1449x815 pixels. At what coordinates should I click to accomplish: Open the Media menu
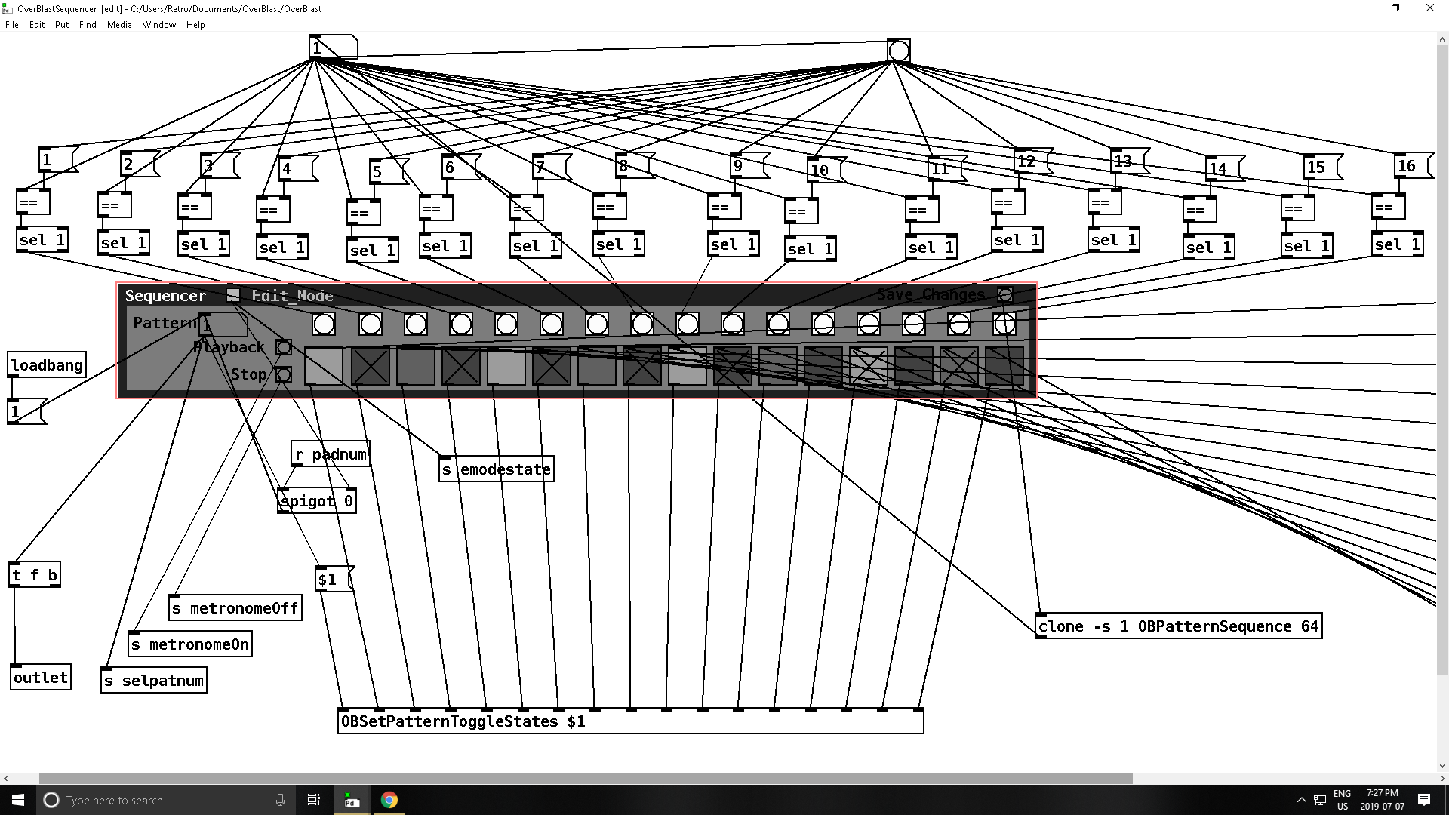(119, 25)
